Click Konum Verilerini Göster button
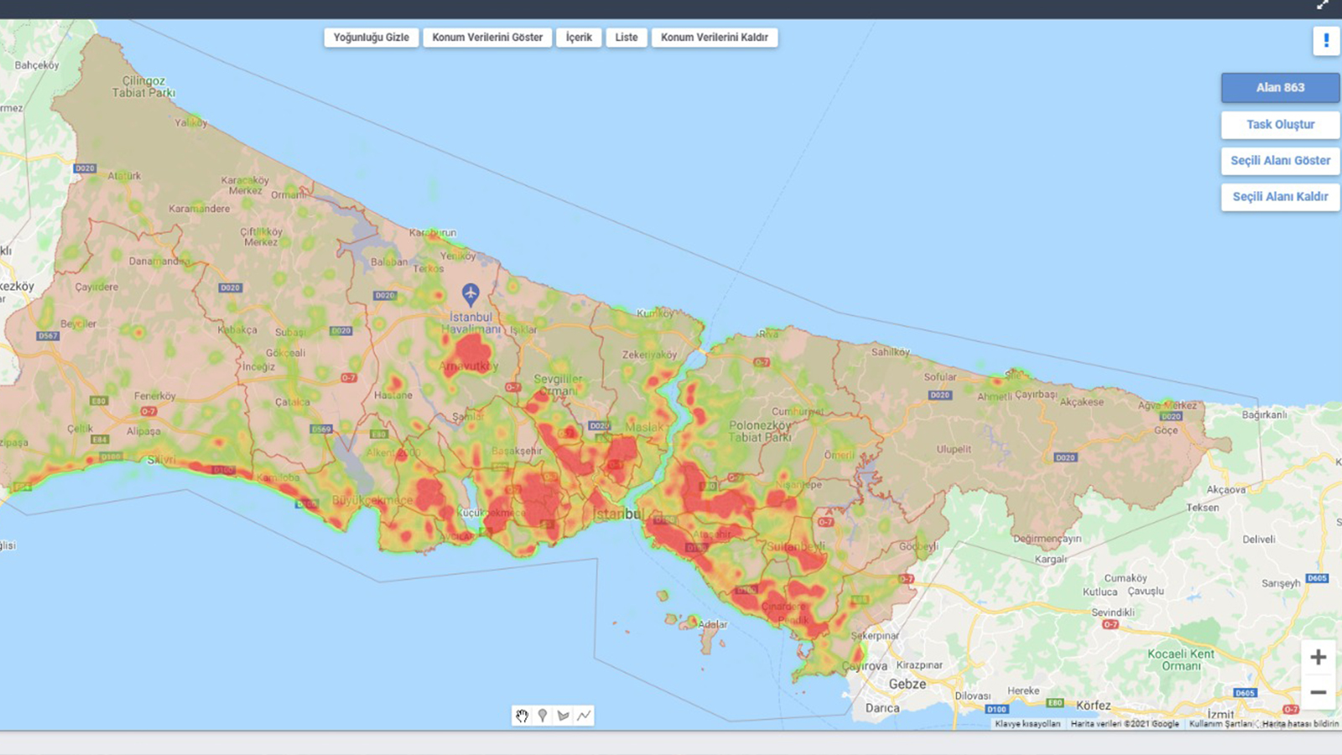Viewport: 1342px width, 755px height. pos(487,38)
